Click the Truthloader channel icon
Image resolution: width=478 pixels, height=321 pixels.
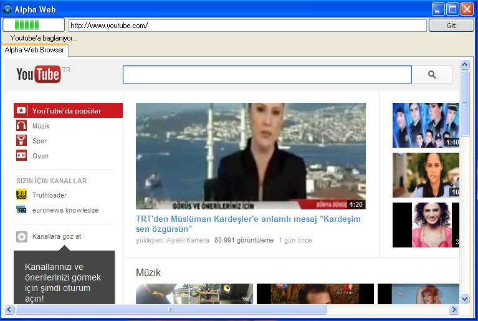tap(21, 195)
